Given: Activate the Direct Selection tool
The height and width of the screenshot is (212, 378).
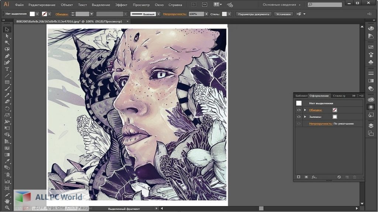Looking at the screenshot, I should pos(7,36).
